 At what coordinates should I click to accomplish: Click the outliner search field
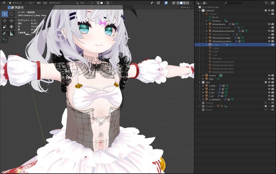point(233,3)
